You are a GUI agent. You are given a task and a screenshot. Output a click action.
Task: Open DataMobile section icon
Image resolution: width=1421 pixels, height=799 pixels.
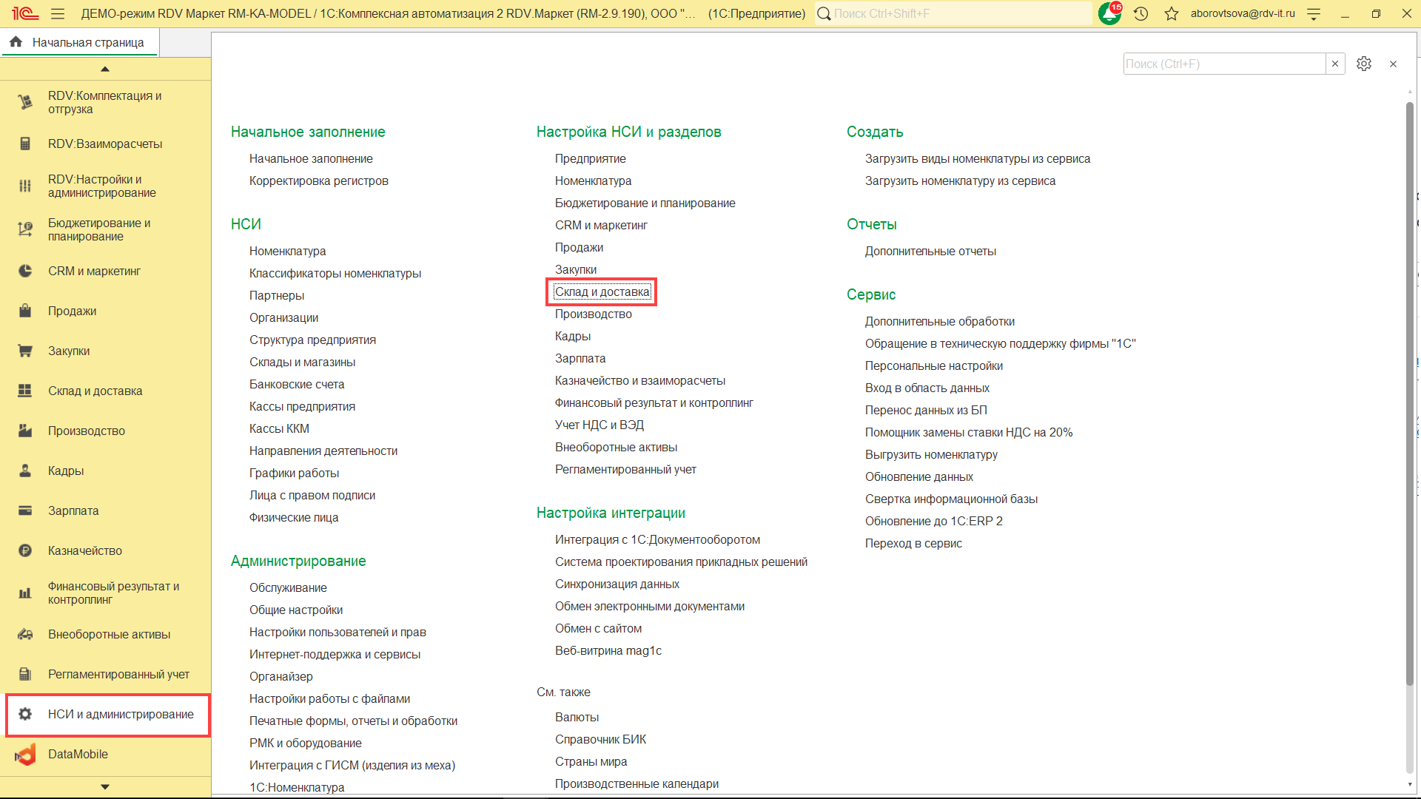tap(25, 755)
